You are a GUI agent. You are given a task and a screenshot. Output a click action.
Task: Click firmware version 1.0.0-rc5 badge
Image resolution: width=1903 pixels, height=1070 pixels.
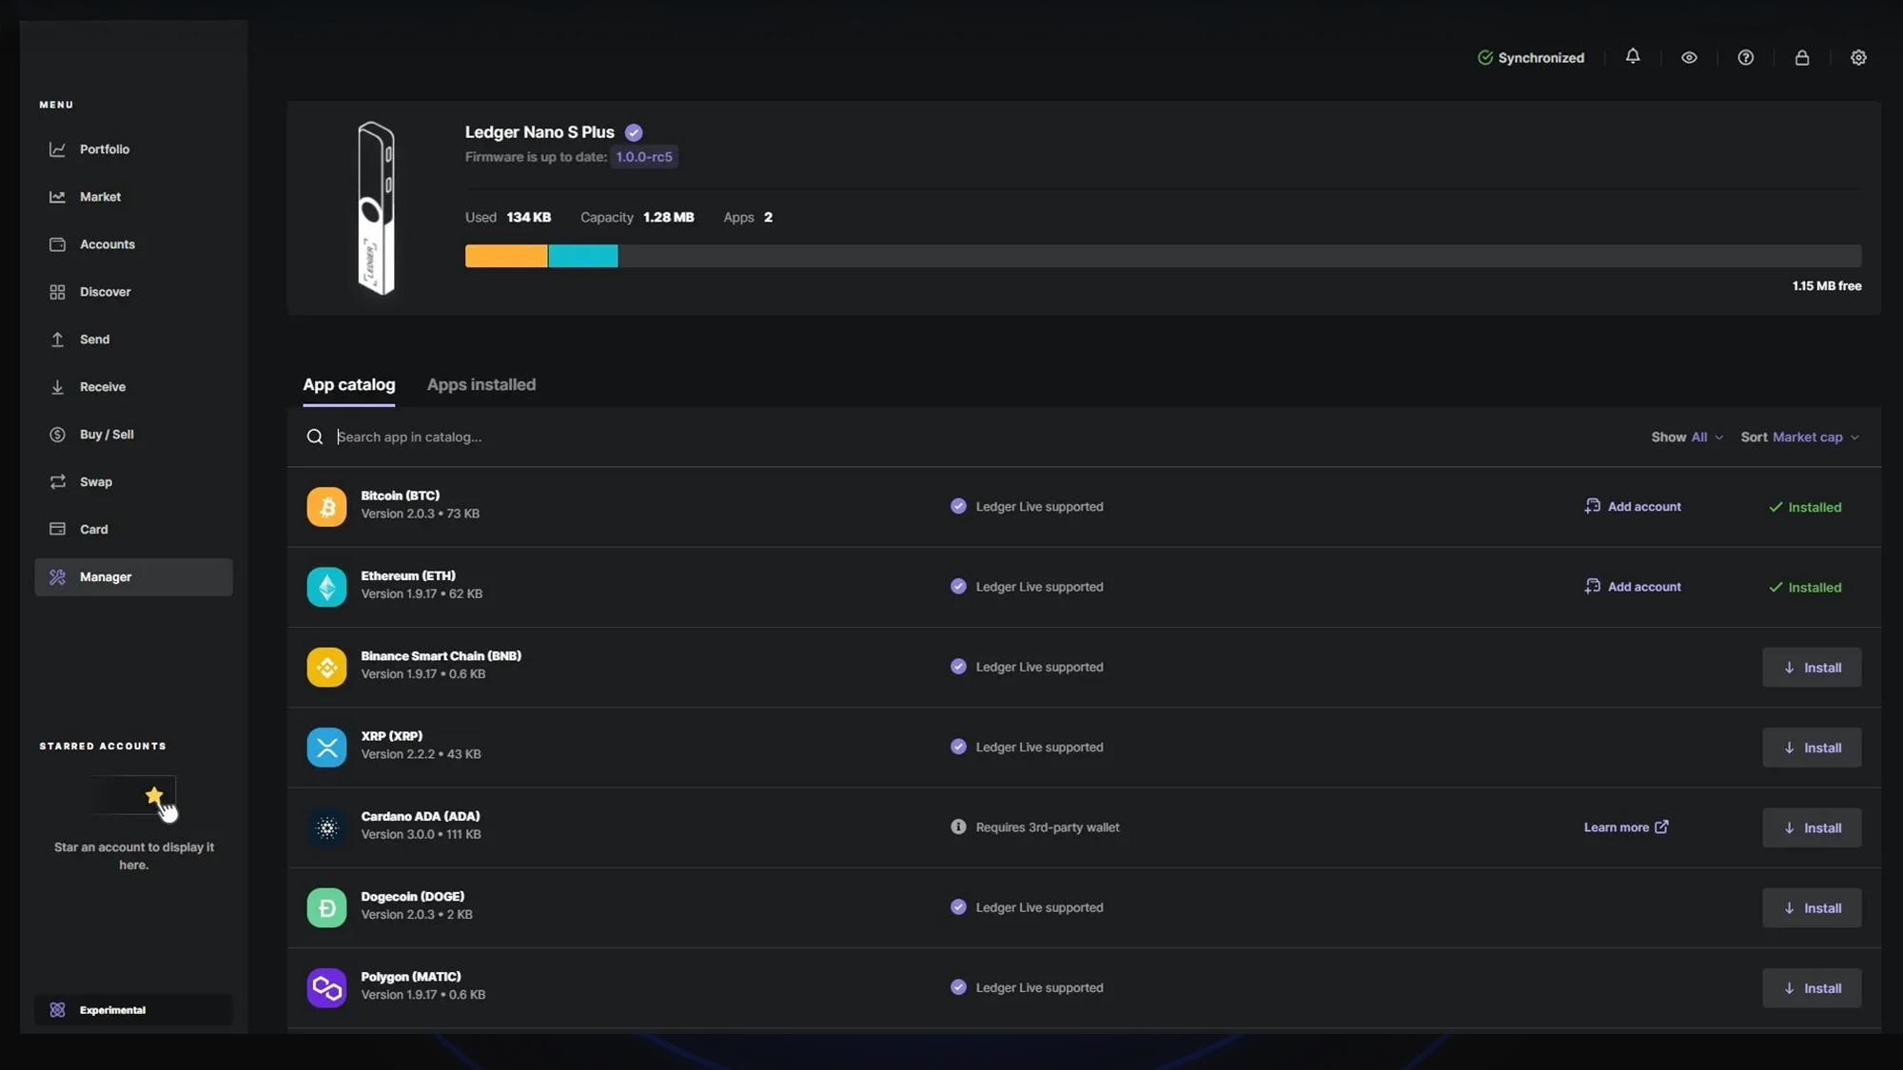643,157
